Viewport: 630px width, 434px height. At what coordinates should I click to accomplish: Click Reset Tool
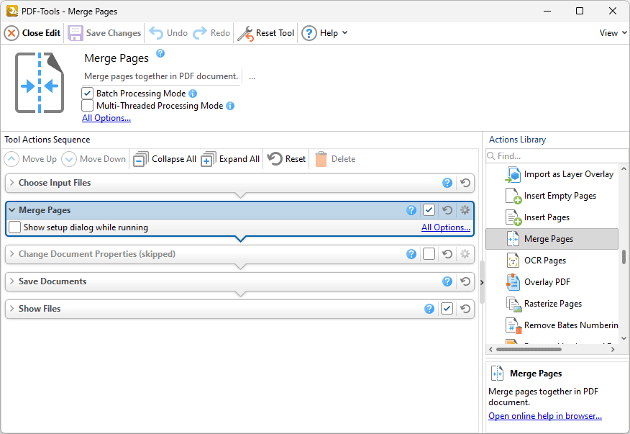pyautogui.click(x=265, y=33)
